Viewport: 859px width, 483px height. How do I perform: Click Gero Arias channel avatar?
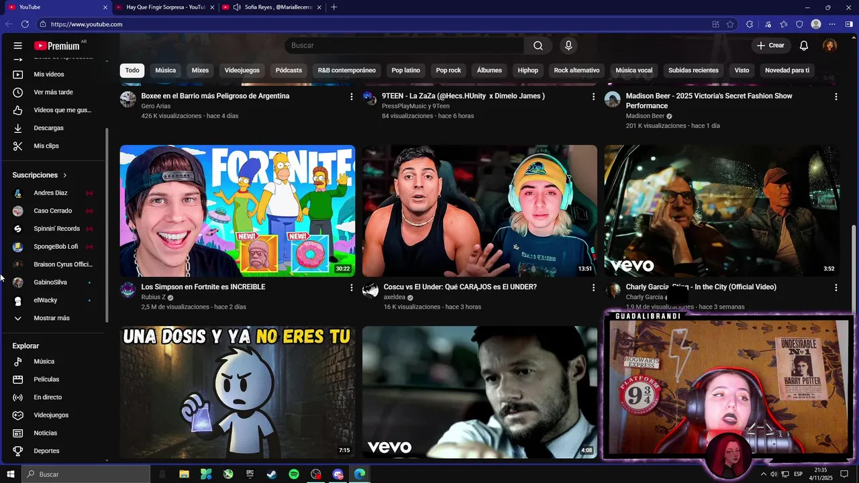coord(128,99)
